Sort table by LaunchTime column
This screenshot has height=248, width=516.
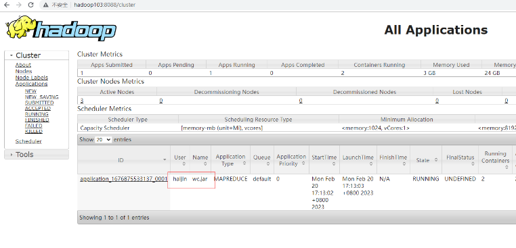[358, 160]
